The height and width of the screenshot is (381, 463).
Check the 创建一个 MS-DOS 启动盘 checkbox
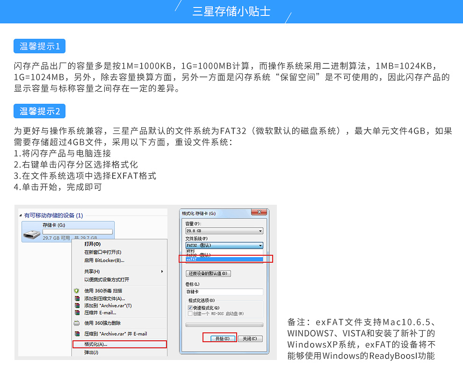[190, 313]
